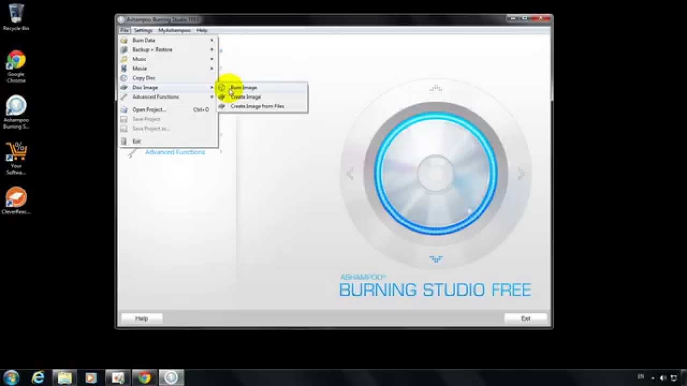Screen dimensions: 687x386
Task: Select Create Image from Files
Action: (262, 106)
